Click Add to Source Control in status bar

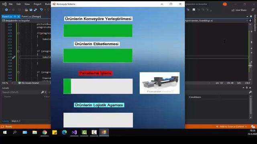pyautogui.click(x=231, y=126)
